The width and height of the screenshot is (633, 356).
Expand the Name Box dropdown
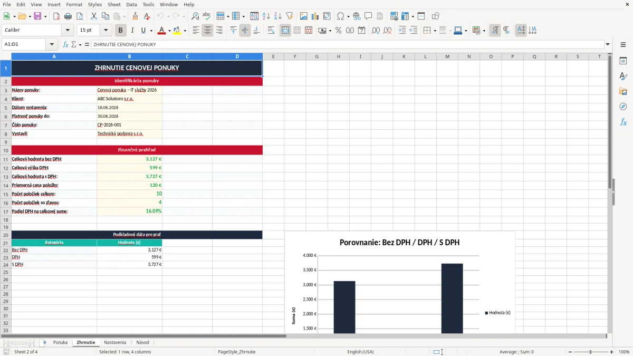tap(52, 44)
